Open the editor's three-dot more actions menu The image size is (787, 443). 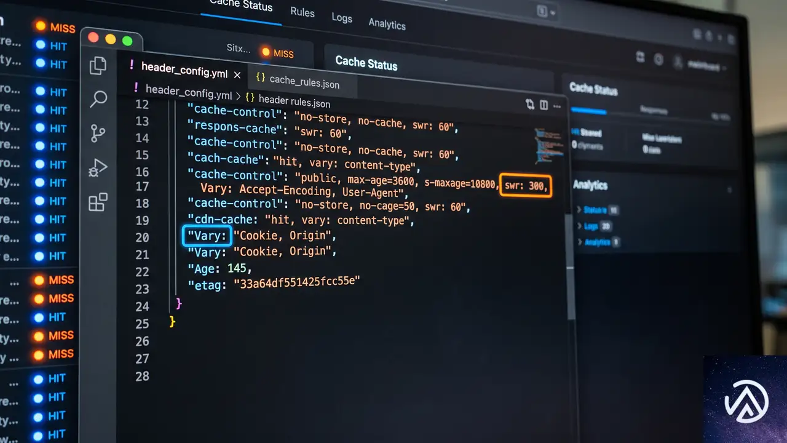tap(556, 106)
